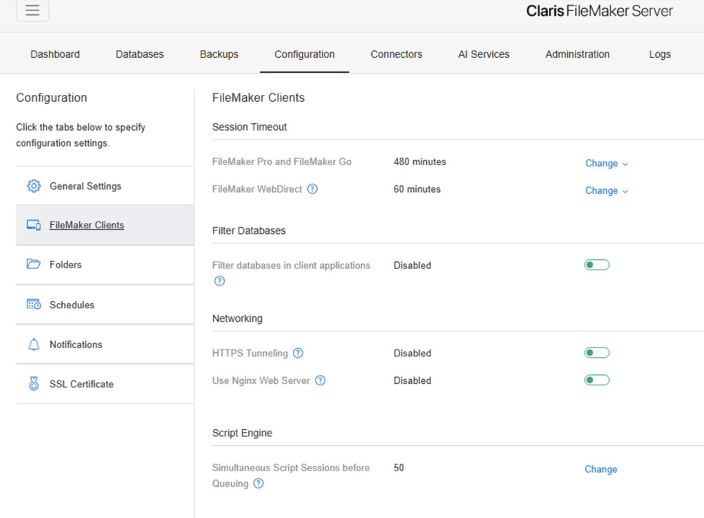Click the Use Nginx Web Server Disabled status

(x=412, y=380)
